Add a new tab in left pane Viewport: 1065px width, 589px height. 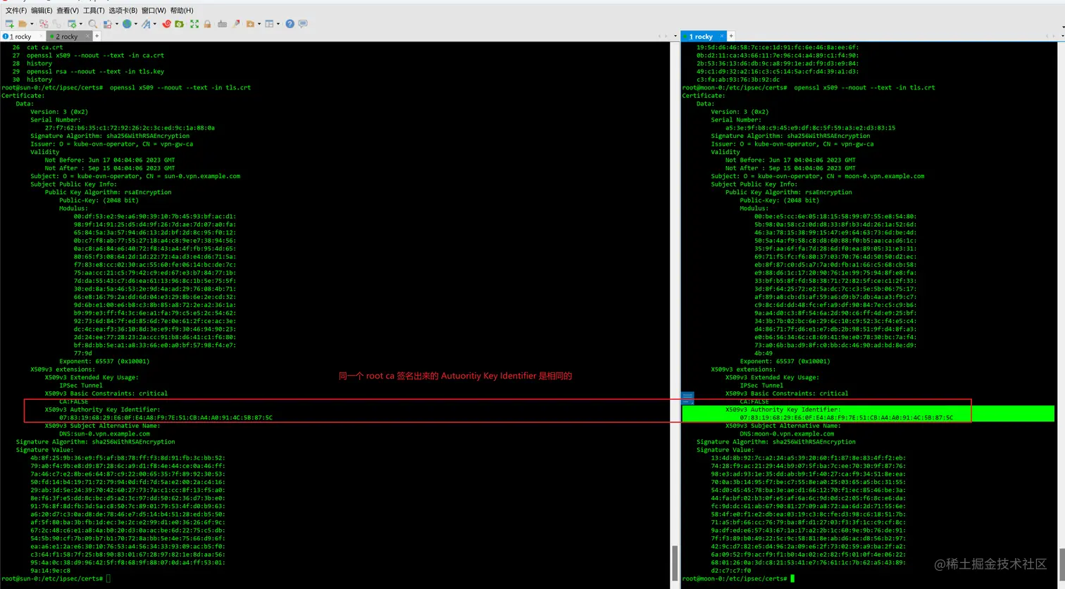[x=97, y=36]
